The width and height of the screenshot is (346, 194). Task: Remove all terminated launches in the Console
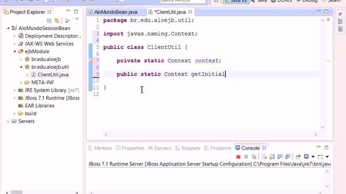254,157
